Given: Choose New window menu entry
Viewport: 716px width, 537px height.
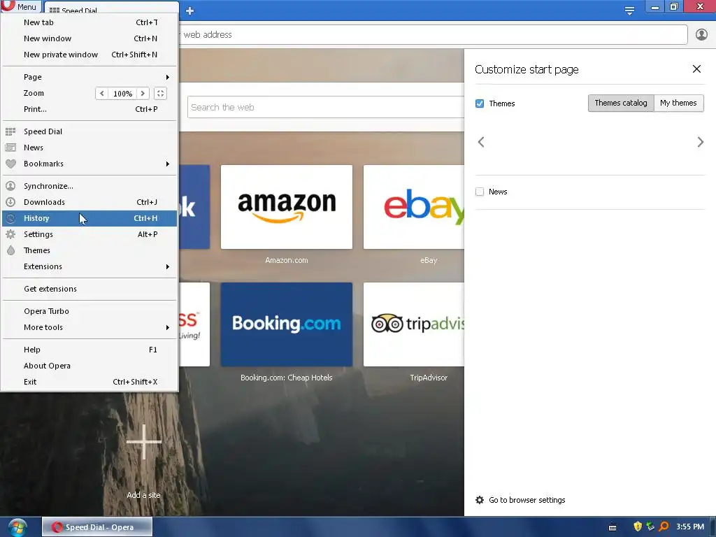Looking at the screenshot, I should click(89, 38).
